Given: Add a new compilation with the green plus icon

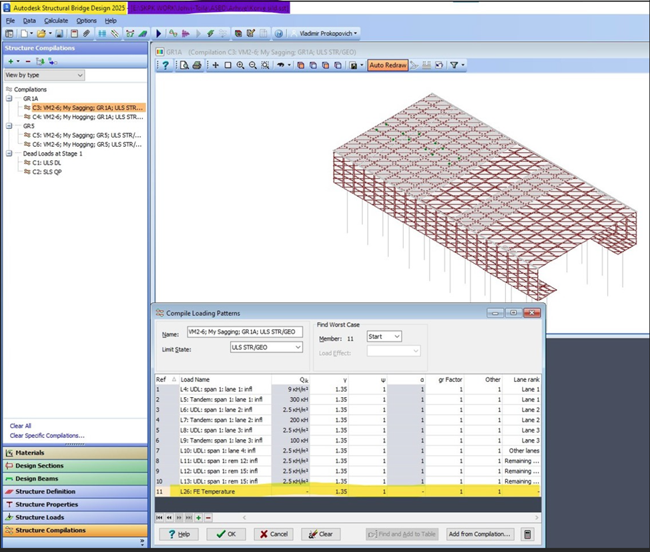Looking at the screenshot, I should 12,61.
